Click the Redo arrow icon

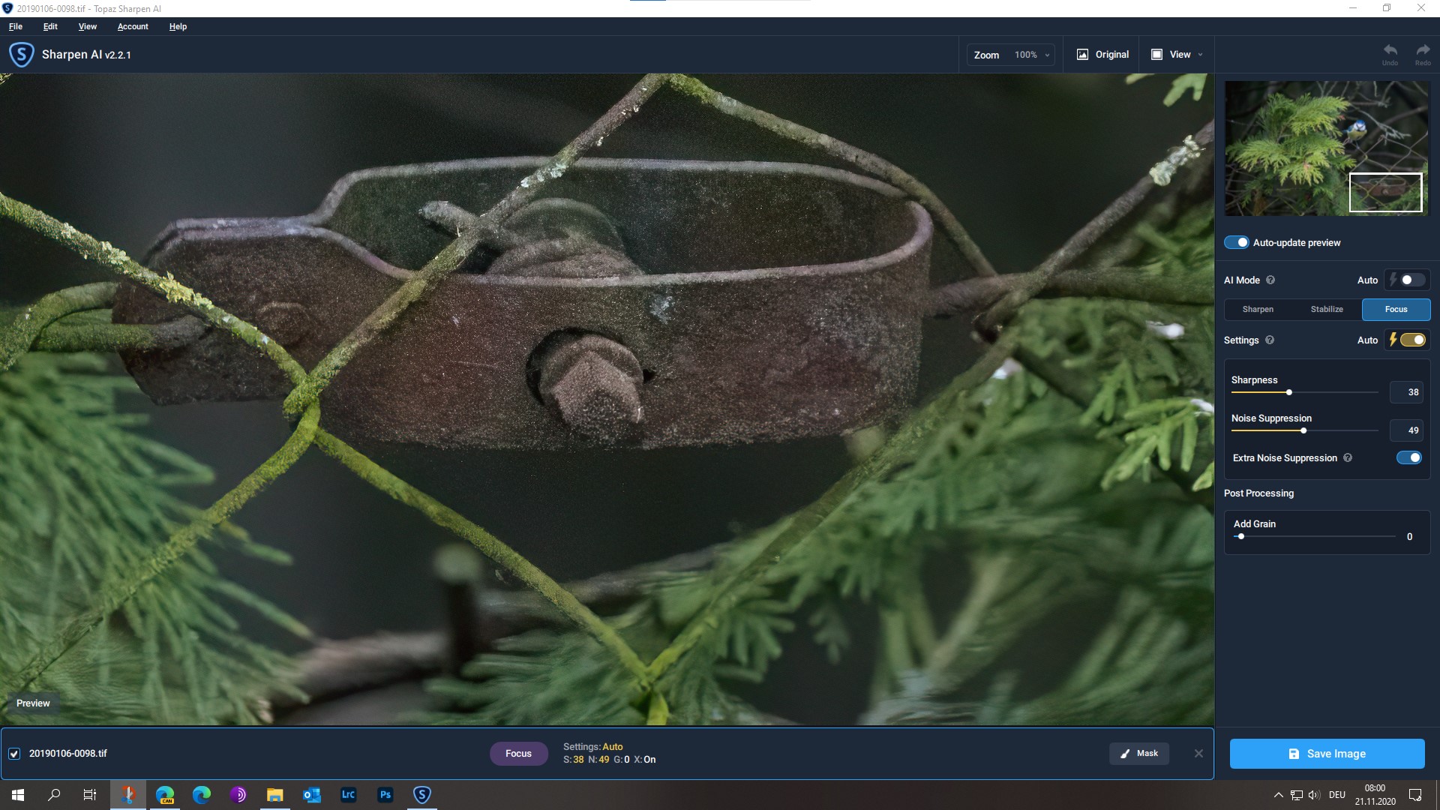1423,50
